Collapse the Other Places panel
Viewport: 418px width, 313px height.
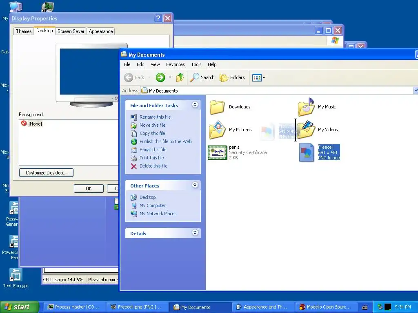(195, 185)
